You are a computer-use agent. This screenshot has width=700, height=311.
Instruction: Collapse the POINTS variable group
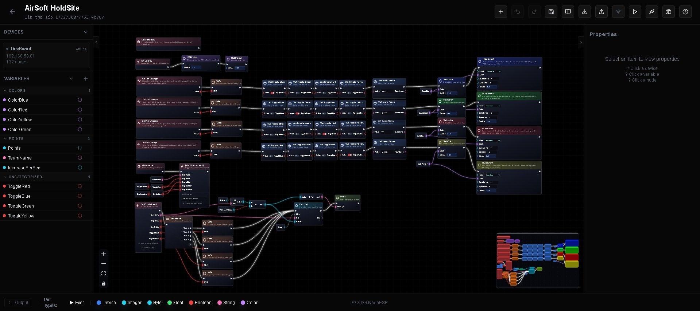point(5,139)
